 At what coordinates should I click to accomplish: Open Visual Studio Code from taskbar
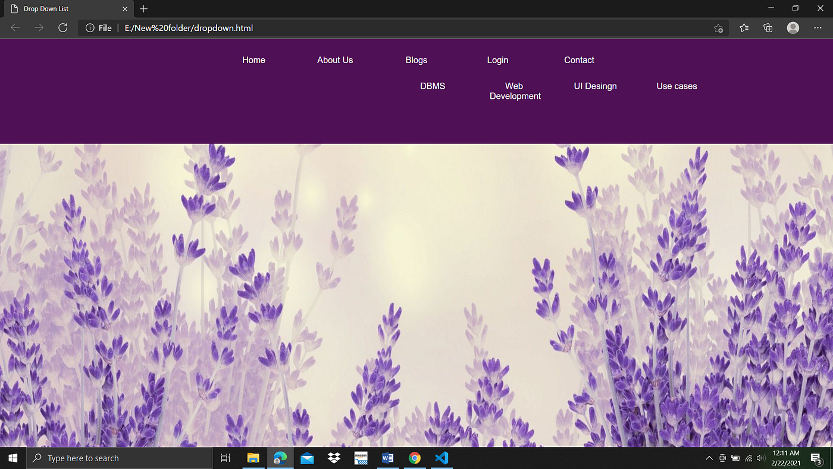441,458
